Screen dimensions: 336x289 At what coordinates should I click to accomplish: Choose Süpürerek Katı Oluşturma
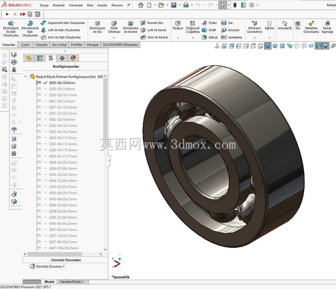click(63, 23)
